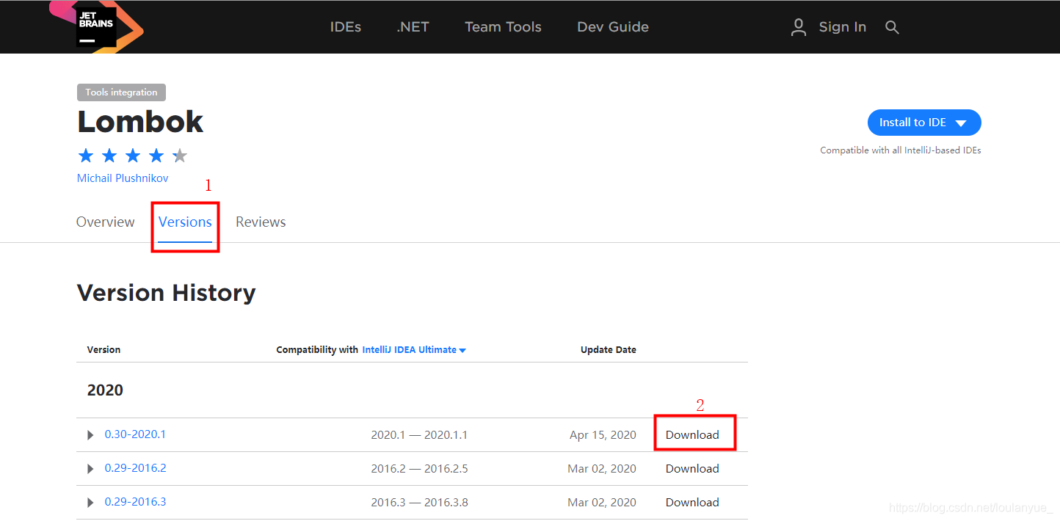The image size is (1060, 521).
Task: Open the .NET menu
Action: [x=413, y=27]
